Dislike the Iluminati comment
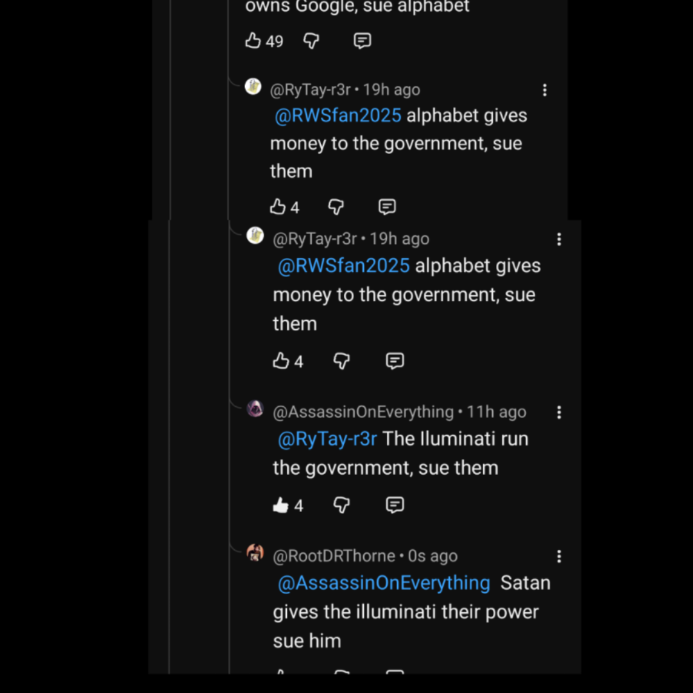Screen dimensions: 693x693 [341, 505]
